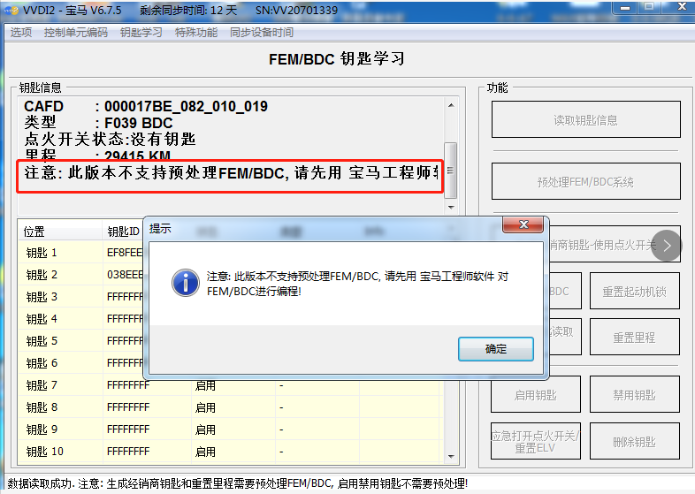Click the 禁用钥匙 button
This screenshot has height=494, width=695.
(x=634, y=394)
